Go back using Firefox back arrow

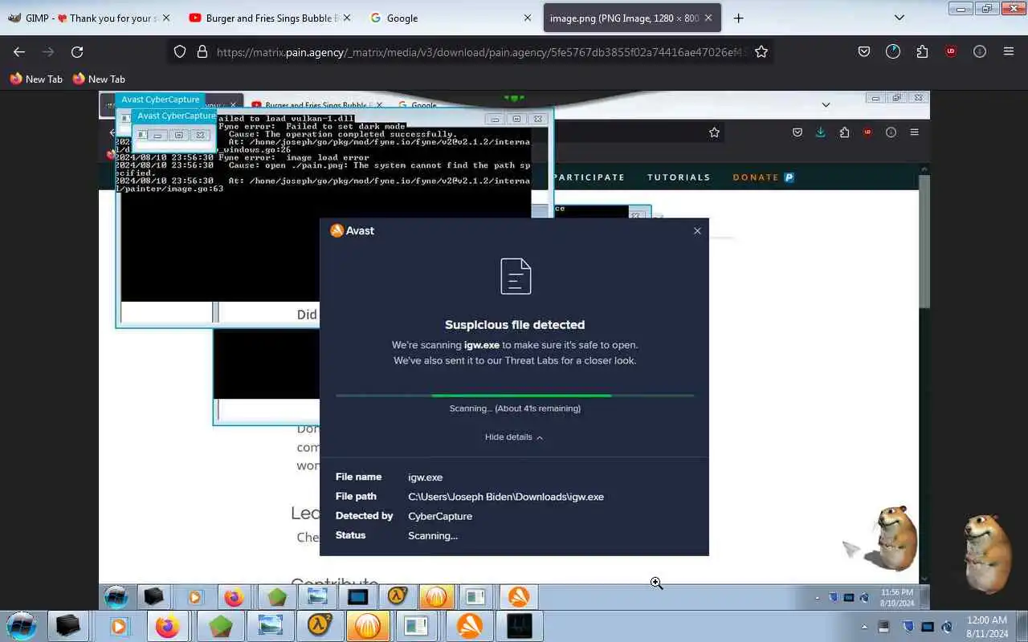(19, 51)
